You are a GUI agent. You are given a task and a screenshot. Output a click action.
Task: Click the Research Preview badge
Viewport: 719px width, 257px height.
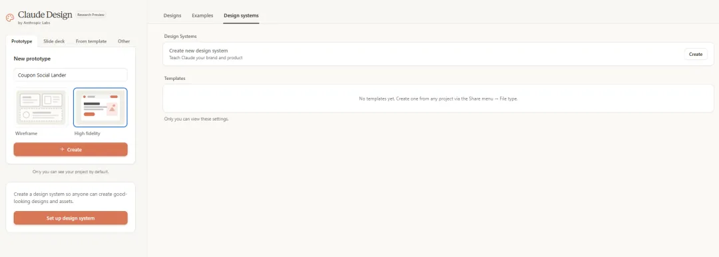pyautogui.click(x=91, y=15)
